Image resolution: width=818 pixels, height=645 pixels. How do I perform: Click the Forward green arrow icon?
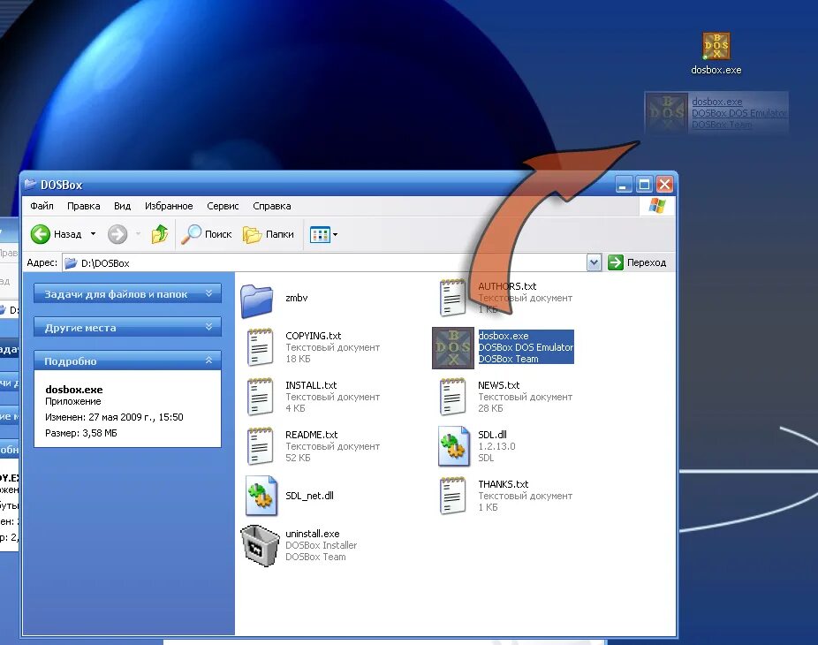[x=117, y=234]
